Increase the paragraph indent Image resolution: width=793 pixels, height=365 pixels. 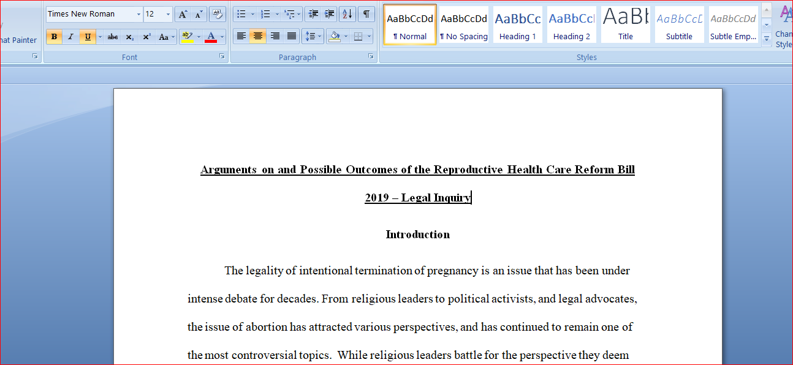[x=330, y=14]
